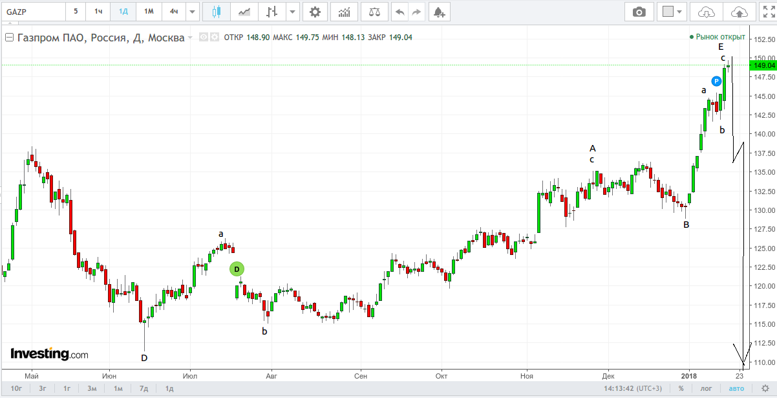
Task: Toggle the percent scale button
Action: click(x=681, y=388)
